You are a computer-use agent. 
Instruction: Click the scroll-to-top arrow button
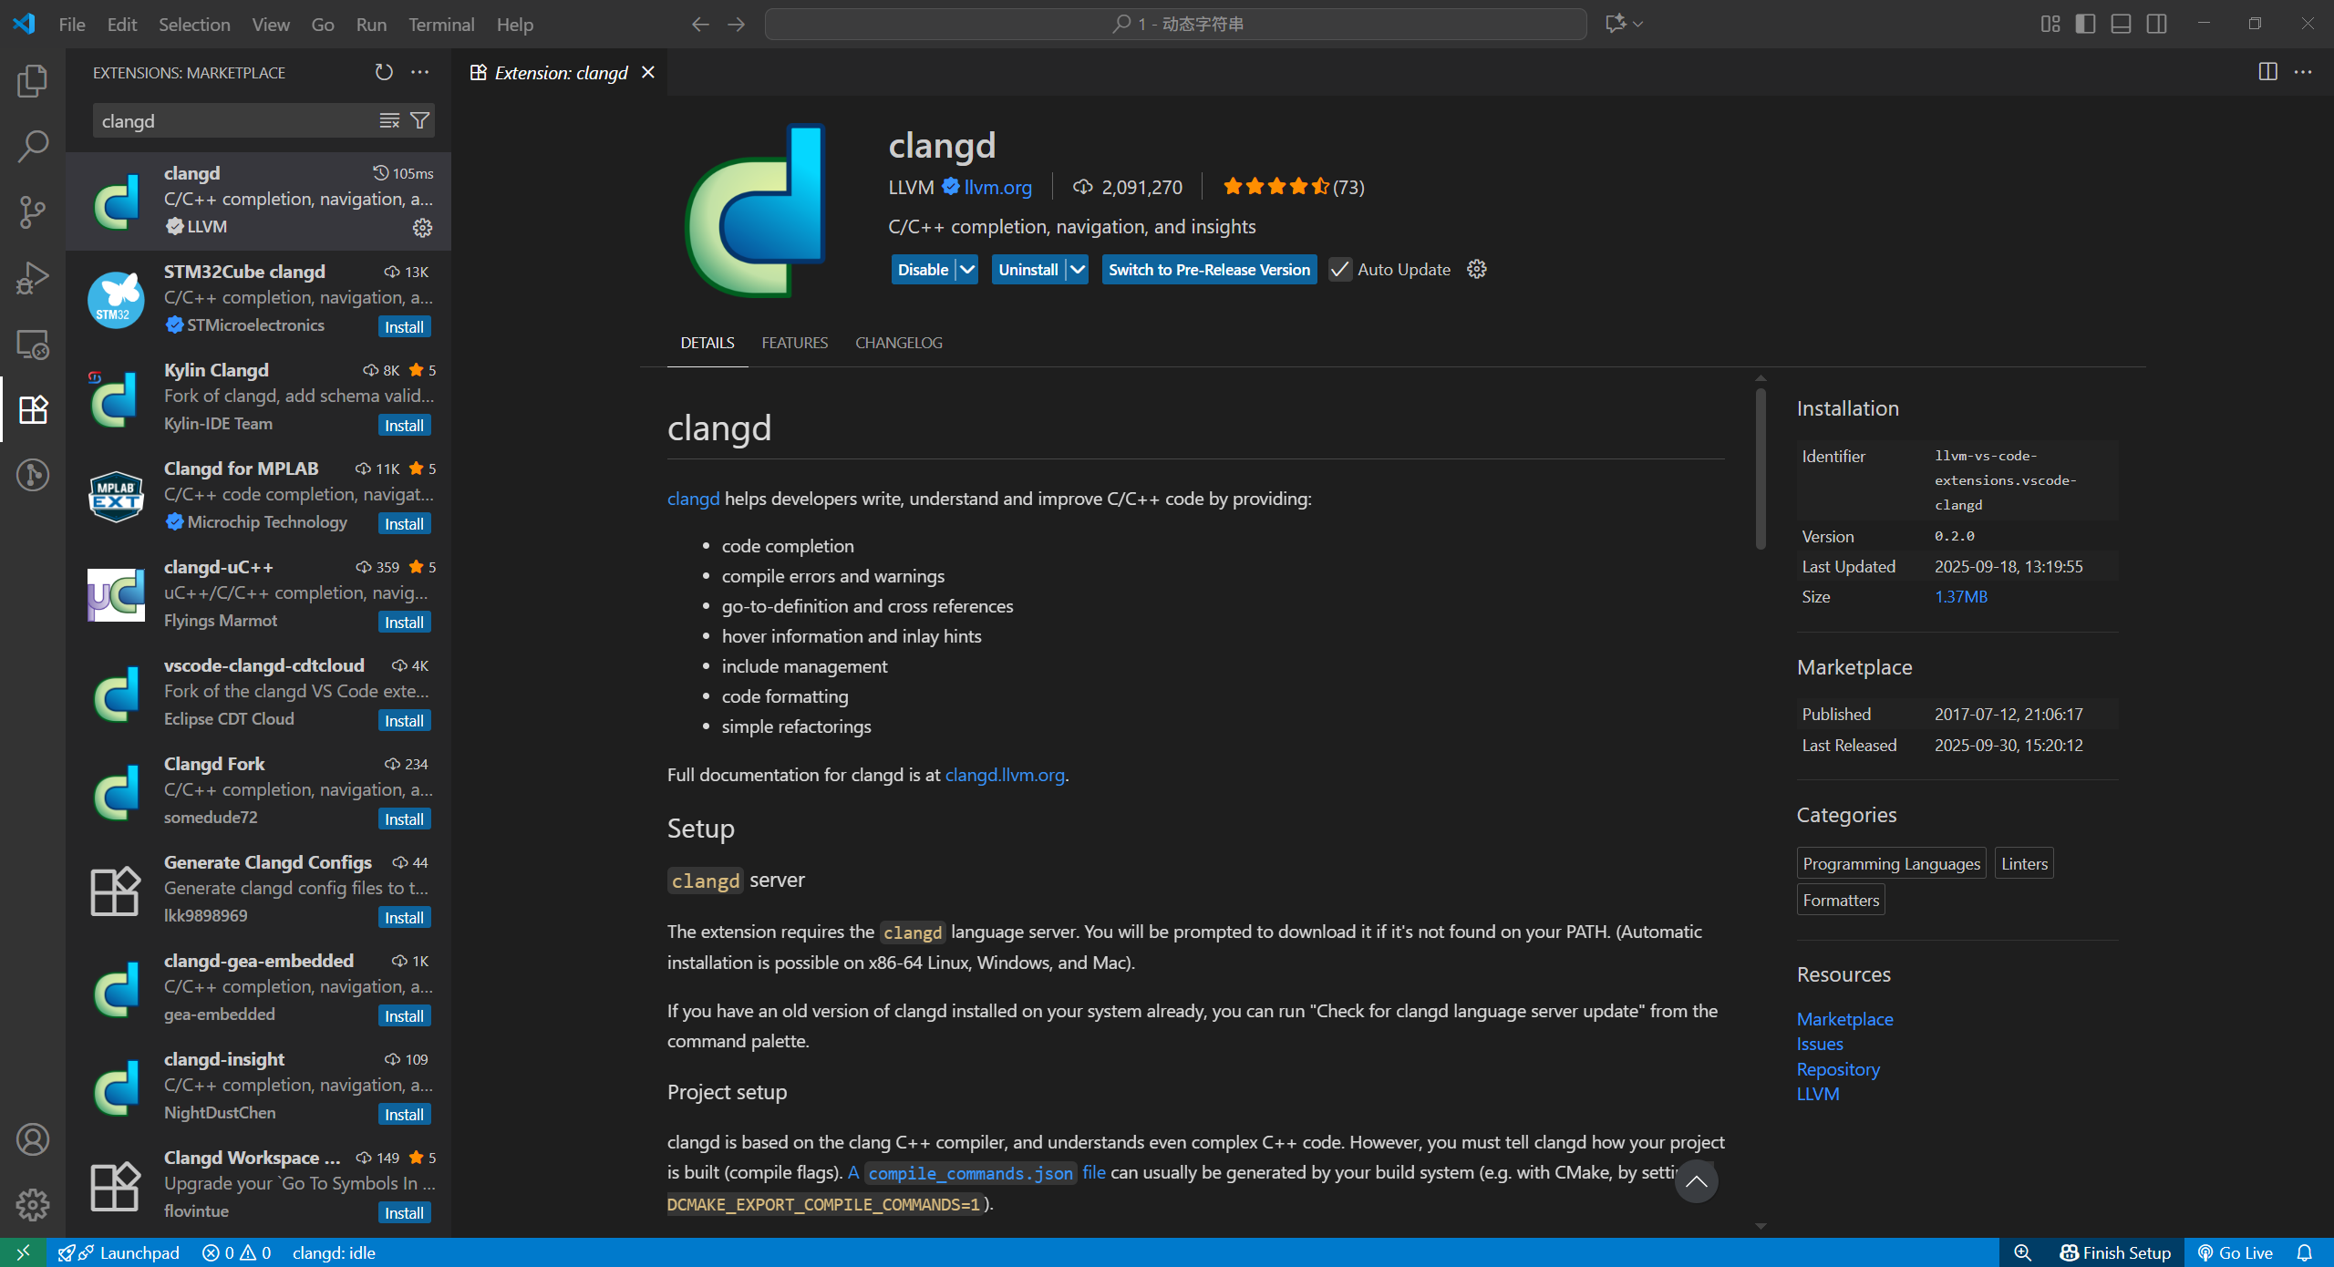click(x=1696, y=1181)
